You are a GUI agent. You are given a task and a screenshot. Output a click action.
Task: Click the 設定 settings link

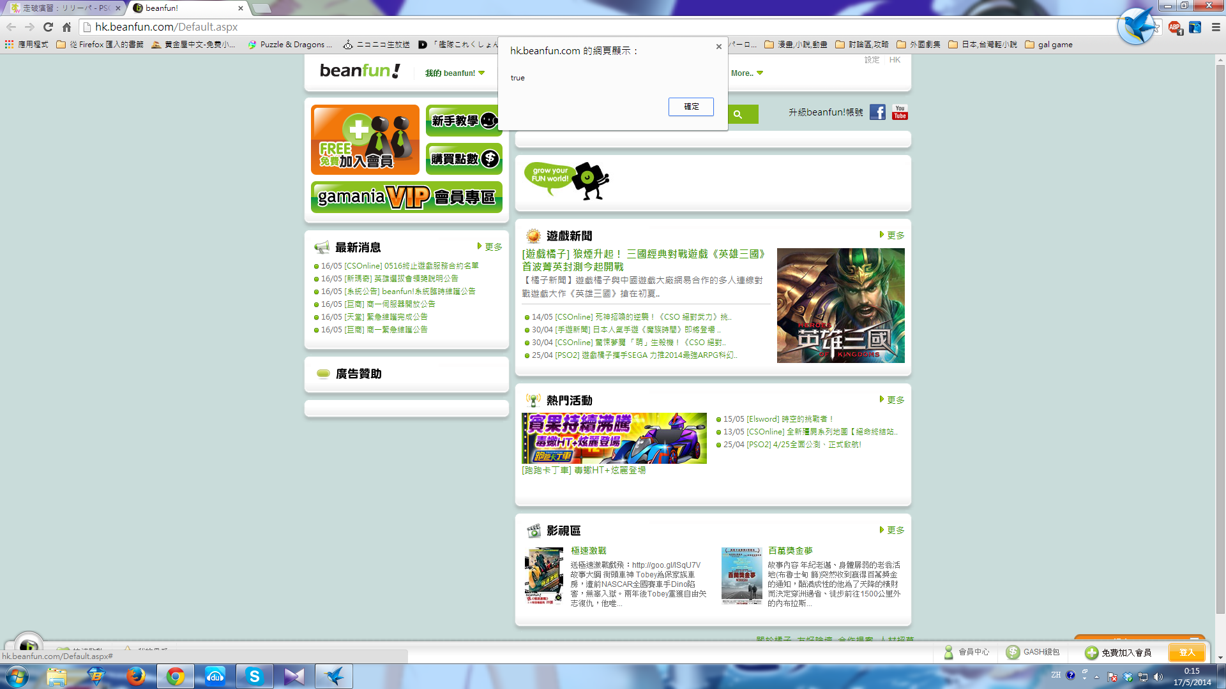click(x=872, y=60)
